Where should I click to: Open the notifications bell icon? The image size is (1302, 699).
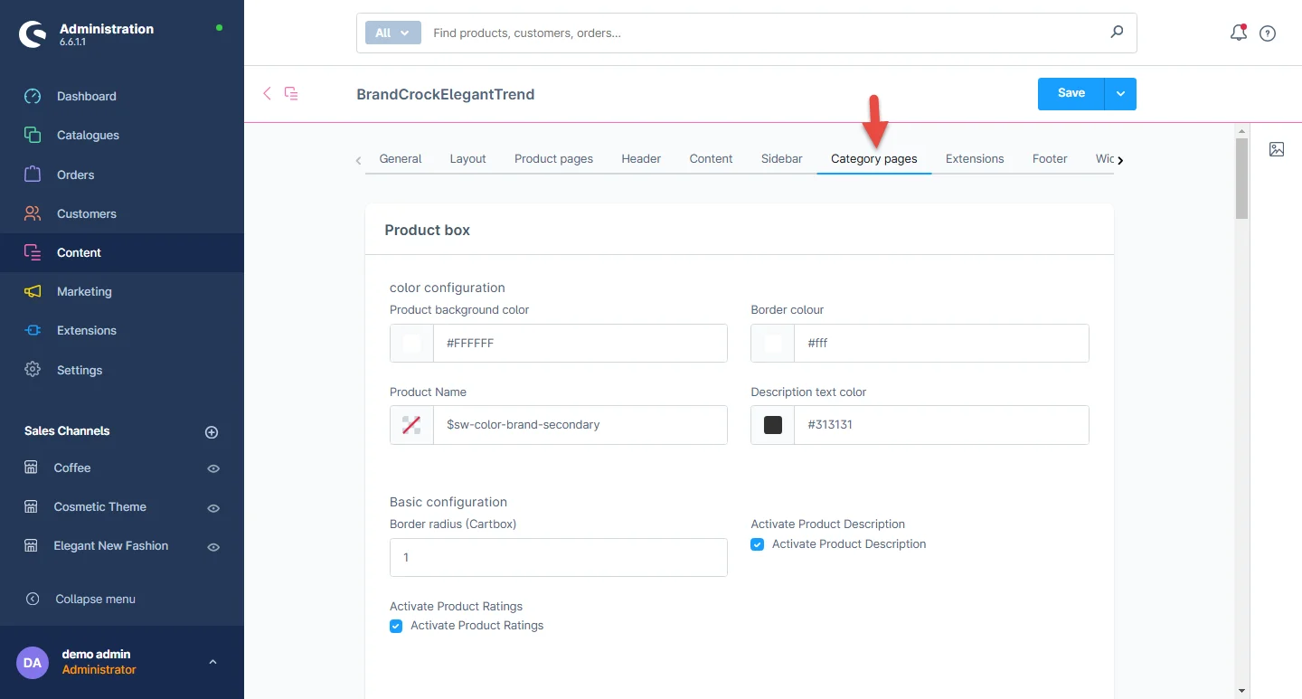pos(1238,33)
